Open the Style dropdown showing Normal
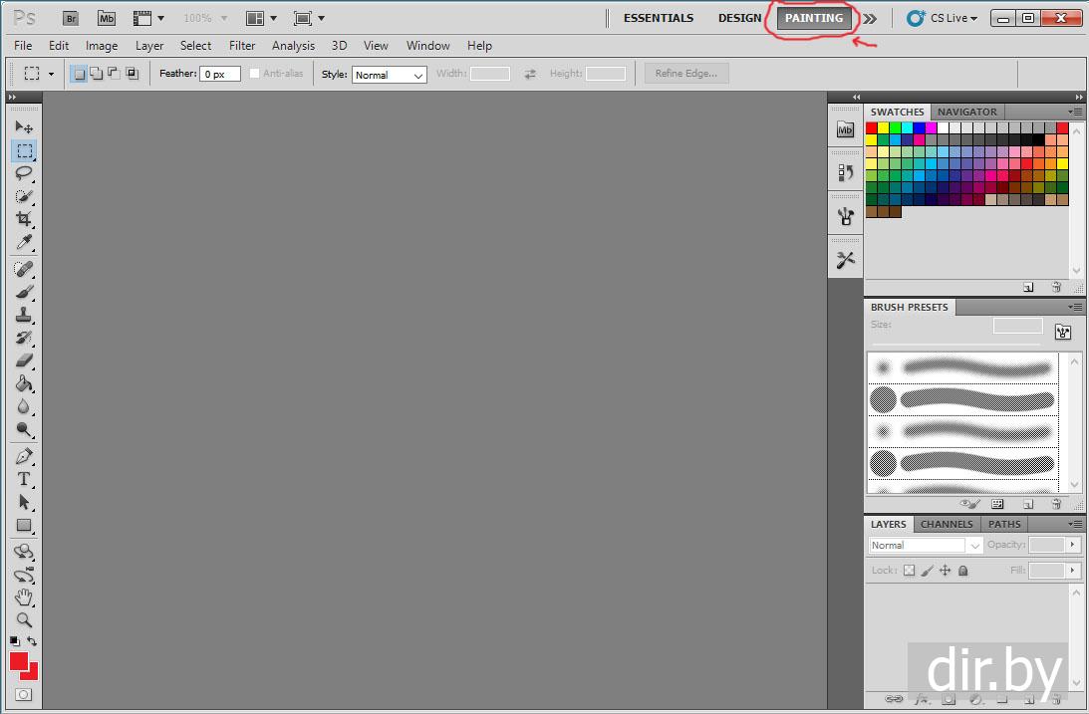 (390, 75)
